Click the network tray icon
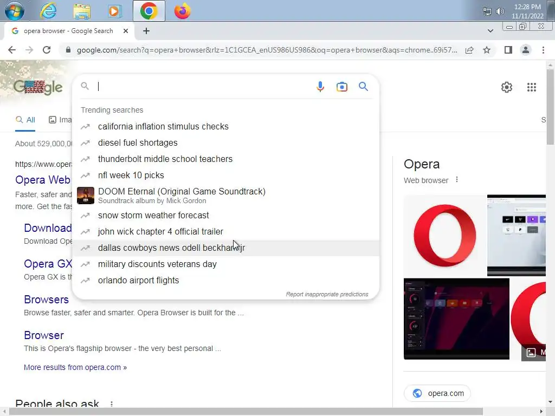The image size is (555, 416). (487, 11)
